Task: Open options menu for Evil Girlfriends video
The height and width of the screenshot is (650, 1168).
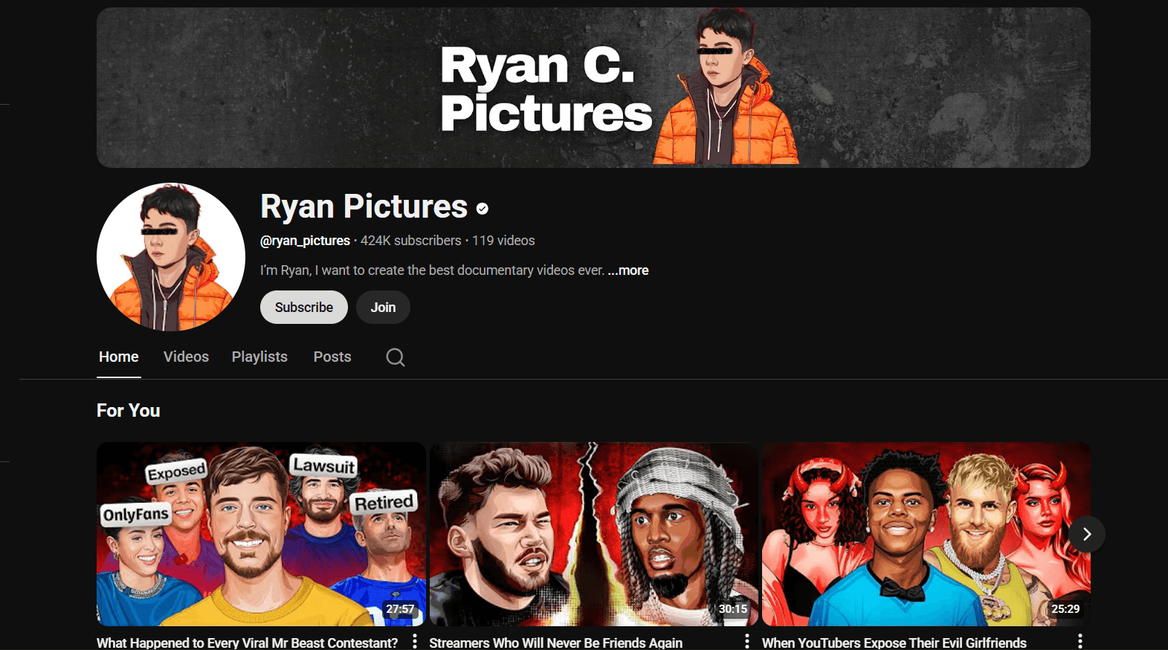Action: (x=1080, y=641)
